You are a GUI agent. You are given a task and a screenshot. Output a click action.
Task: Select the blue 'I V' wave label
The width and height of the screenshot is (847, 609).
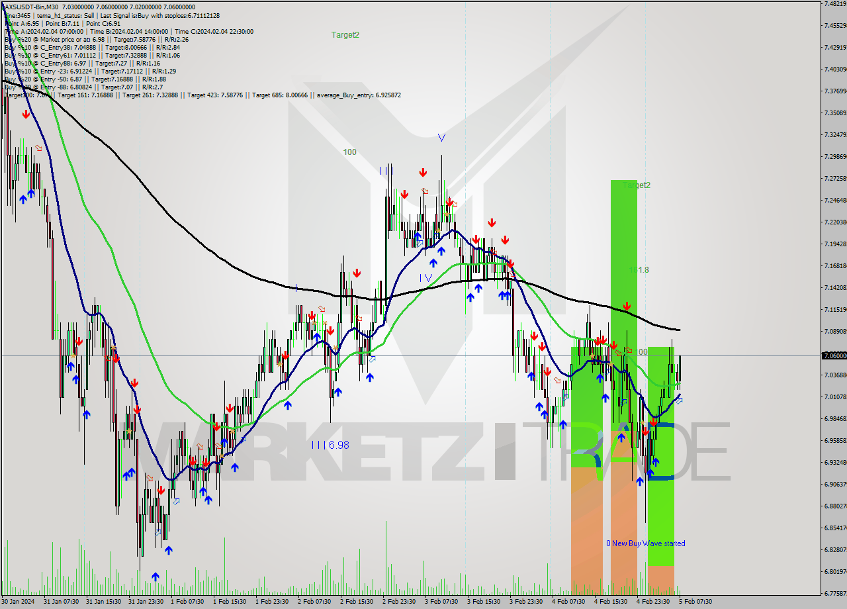point(425,278)
